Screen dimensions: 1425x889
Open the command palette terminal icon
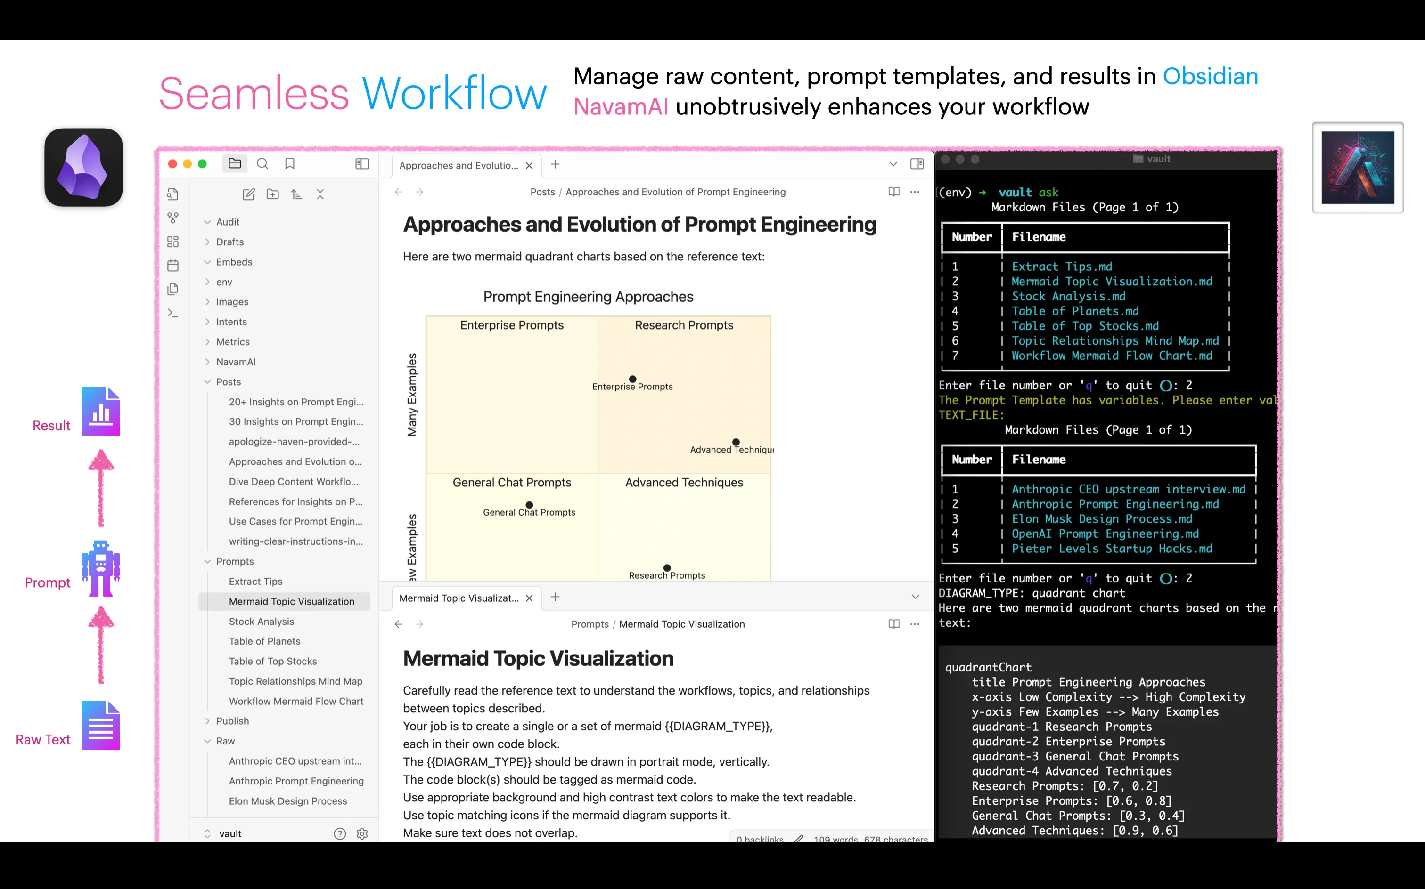pos(173,313)
